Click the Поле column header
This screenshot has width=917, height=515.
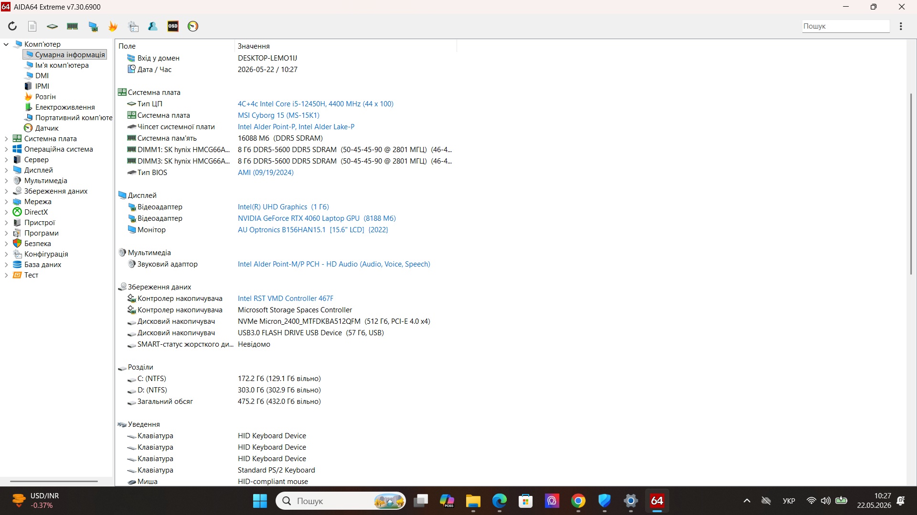click(x=175, y=46)
